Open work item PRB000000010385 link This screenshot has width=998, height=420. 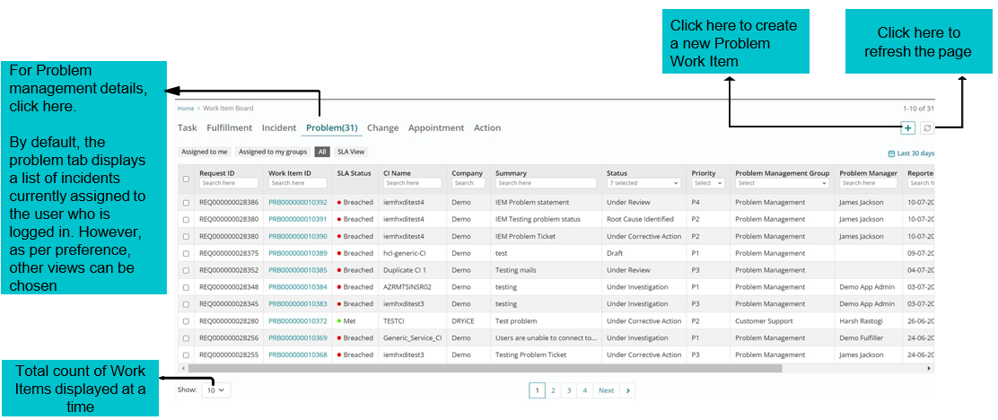coord(298,270)
